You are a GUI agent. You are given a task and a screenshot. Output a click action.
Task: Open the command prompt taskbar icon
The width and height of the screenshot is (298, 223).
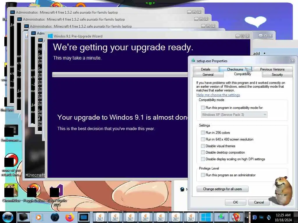[x=84, y=217]
